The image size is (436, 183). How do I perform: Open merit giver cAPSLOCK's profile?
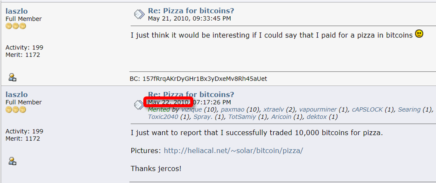coord(367,109)
